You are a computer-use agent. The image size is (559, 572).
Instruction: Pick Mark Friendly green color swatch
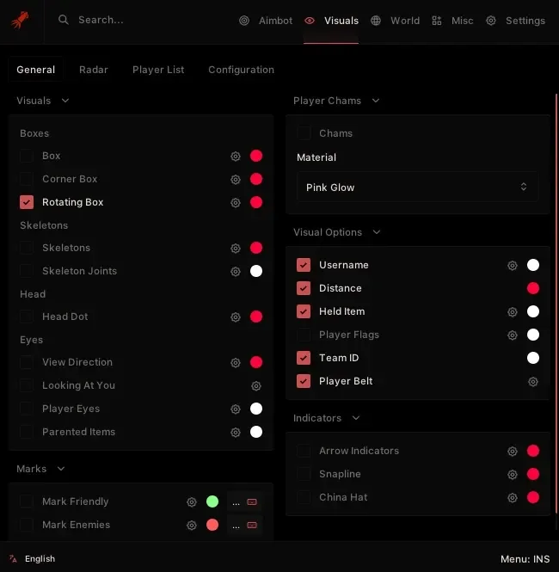click(212, 501)
